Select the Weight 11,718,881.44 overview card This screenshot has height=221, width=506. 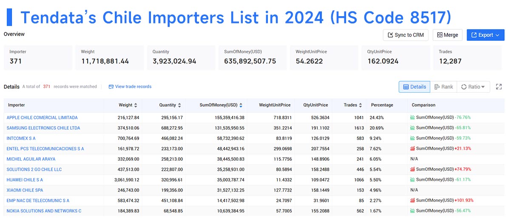(x=110, y=57)
